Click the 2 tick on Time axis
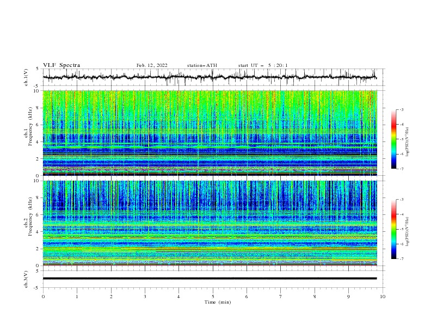The image size is (431, 333). pos(111,297)
